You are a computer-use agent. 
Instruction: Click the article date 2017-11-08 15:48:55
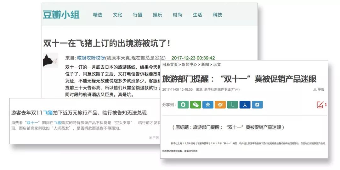coord(177,89)
